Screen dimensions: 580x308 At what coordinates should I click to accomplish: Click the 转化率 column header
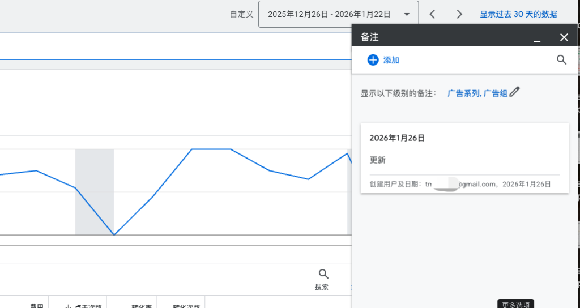point(141,306)
